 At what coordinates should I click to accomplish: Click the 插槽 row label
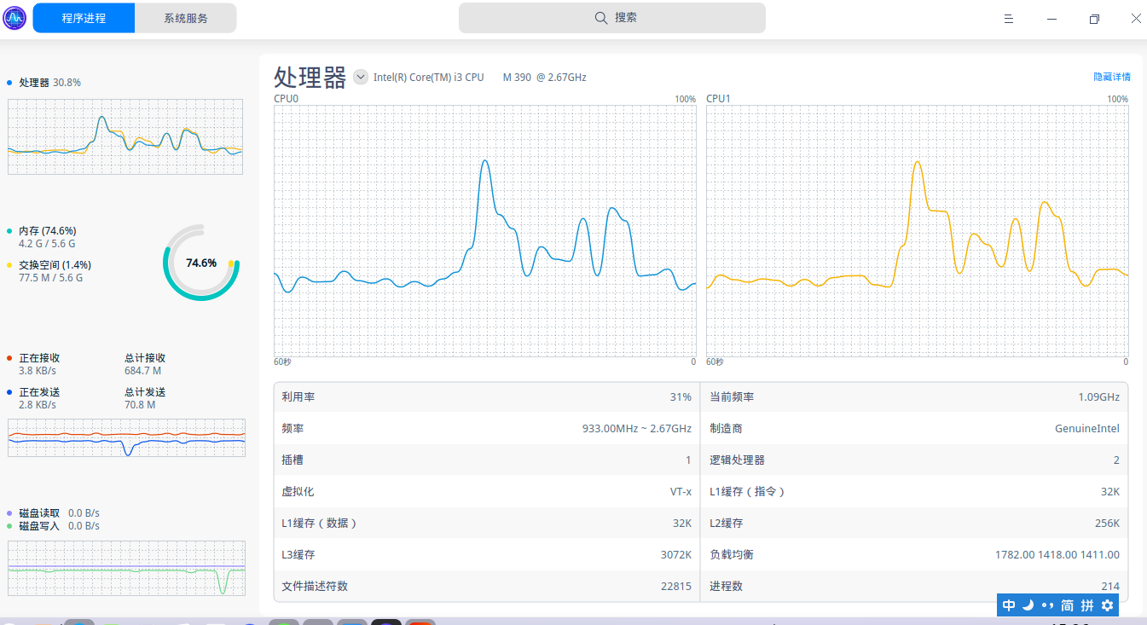pos(293,460)
